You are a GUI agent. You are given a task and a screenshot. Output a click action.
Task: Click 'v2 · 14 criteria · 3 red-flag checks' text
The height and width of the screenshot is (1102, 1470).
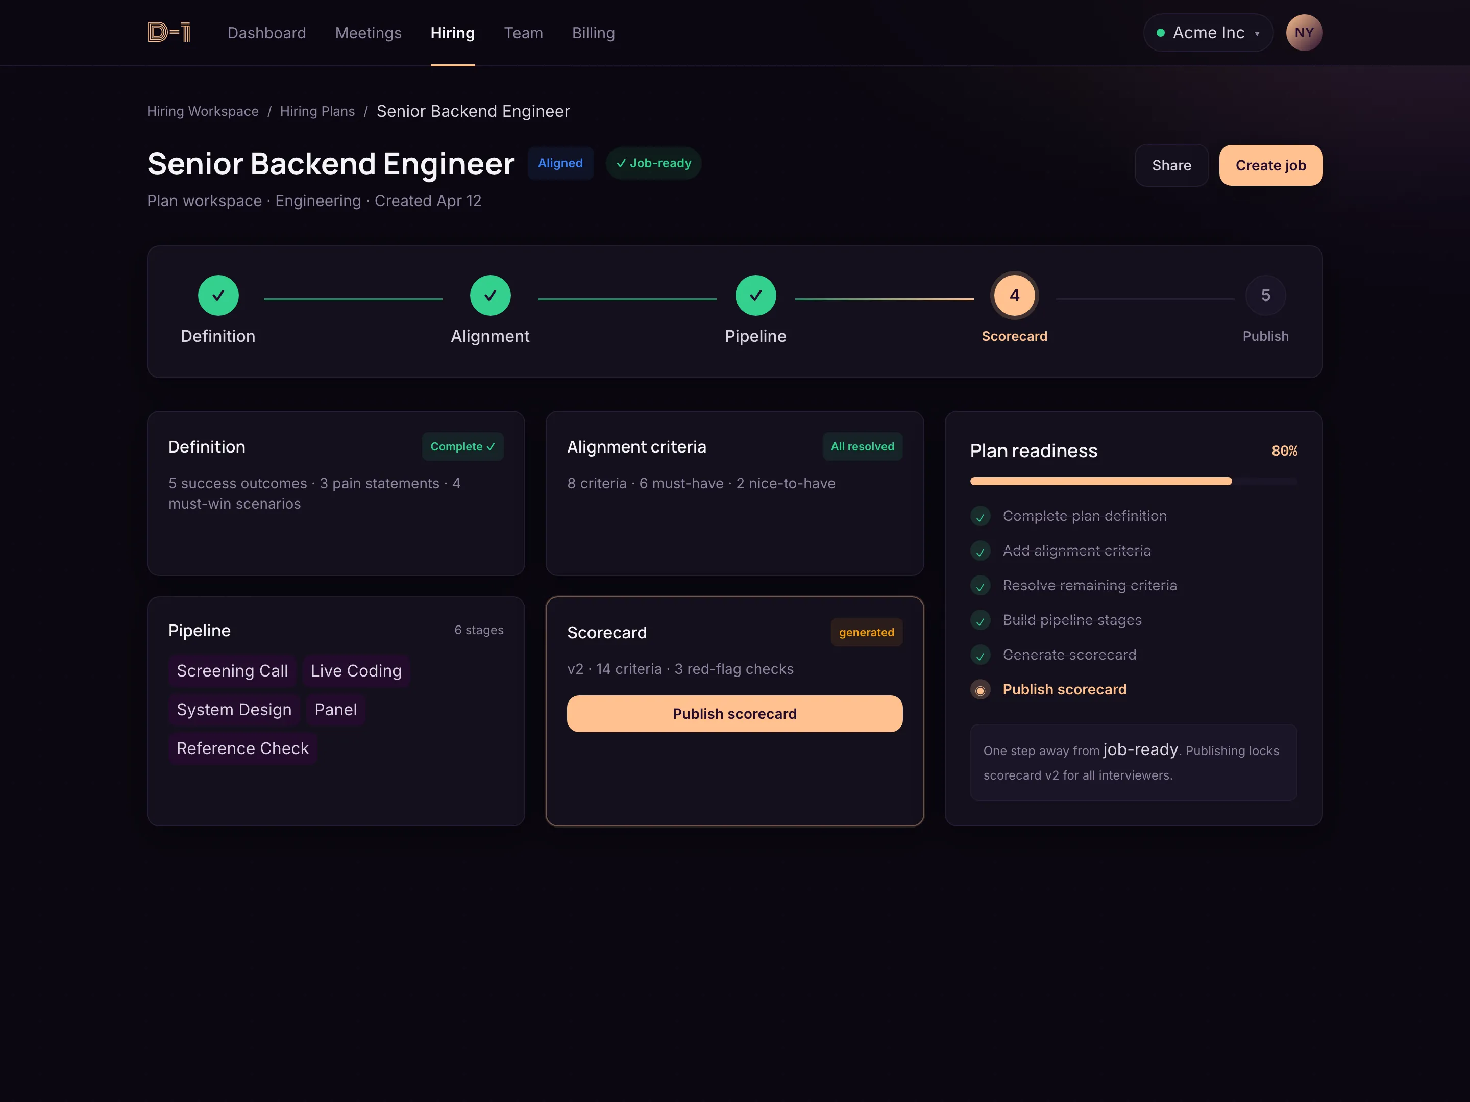(x=680, y=669)
